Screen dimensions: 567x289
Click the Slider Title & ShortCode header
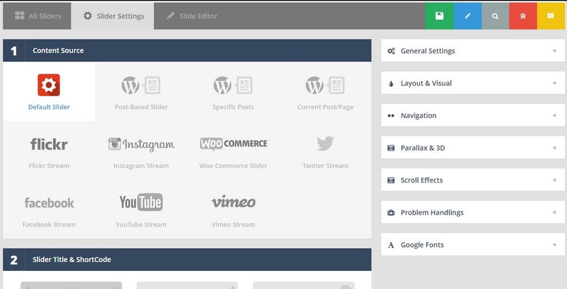pyautogui.click(x=187, y=260)
